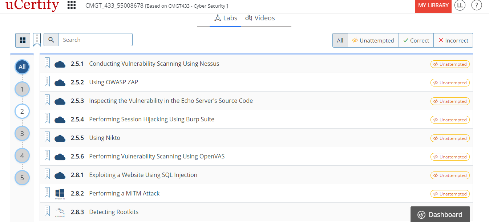Select chapter 3 in sidebar
Screen dimensions: 489x222
point(22,133)
